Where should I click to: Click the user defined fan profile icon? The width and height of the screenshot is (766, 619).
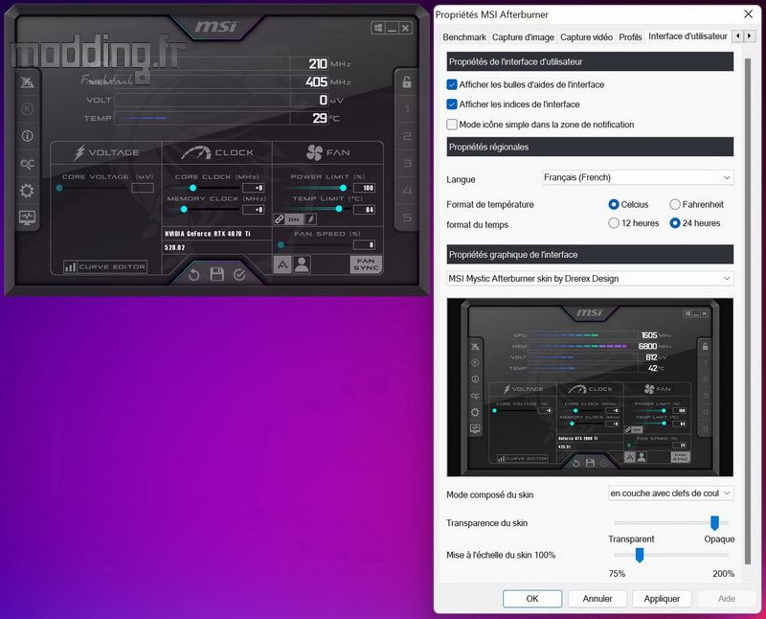(302, 265)
